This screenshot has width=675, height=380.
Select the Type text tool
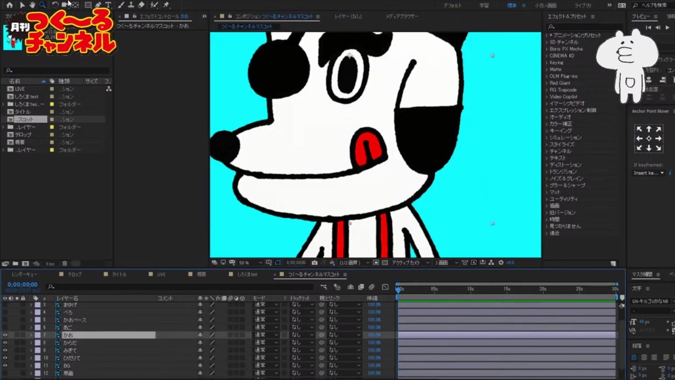(108, 5)
